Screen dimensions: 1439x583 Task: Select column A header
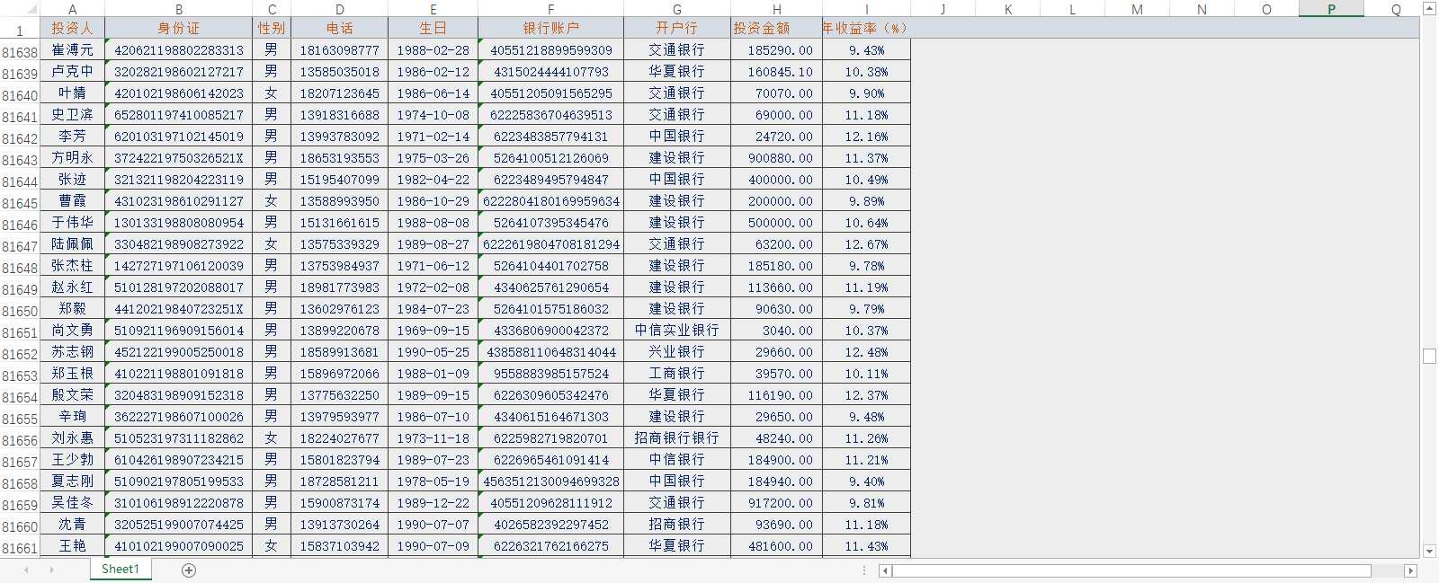(x=73, y=9)
